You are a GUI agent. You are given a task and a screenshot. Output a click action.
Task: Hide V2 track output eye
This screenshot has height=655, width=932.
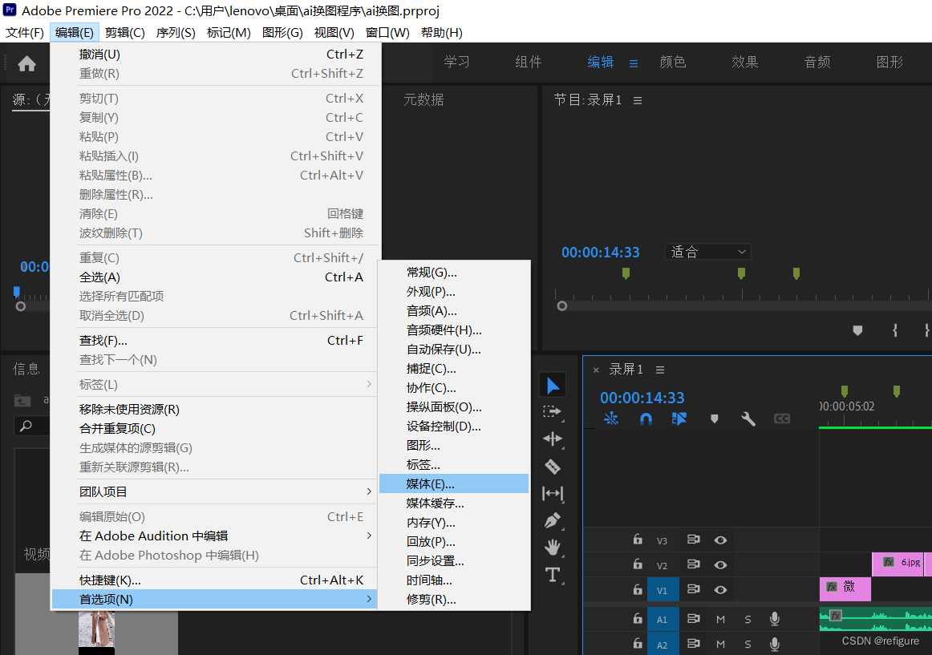tap(720, 564)
